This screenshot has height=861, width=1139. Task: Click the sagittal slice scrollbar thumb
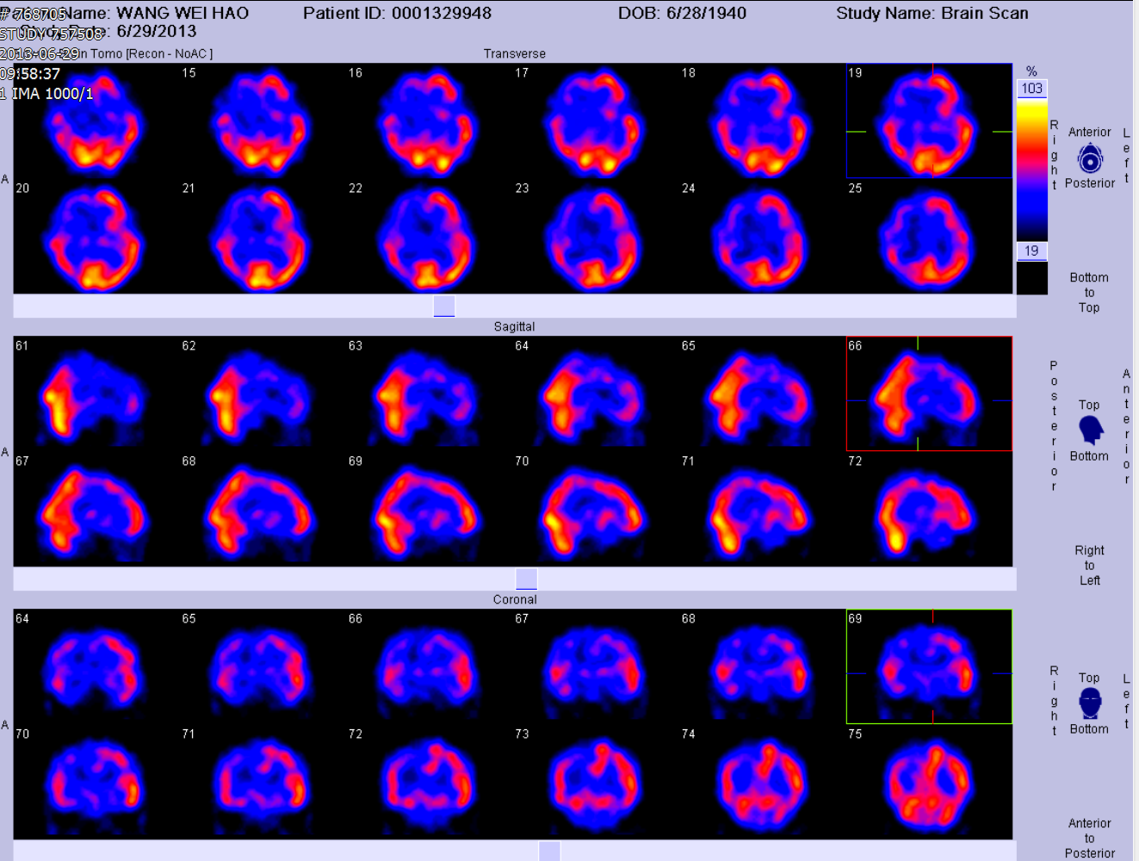526,579
